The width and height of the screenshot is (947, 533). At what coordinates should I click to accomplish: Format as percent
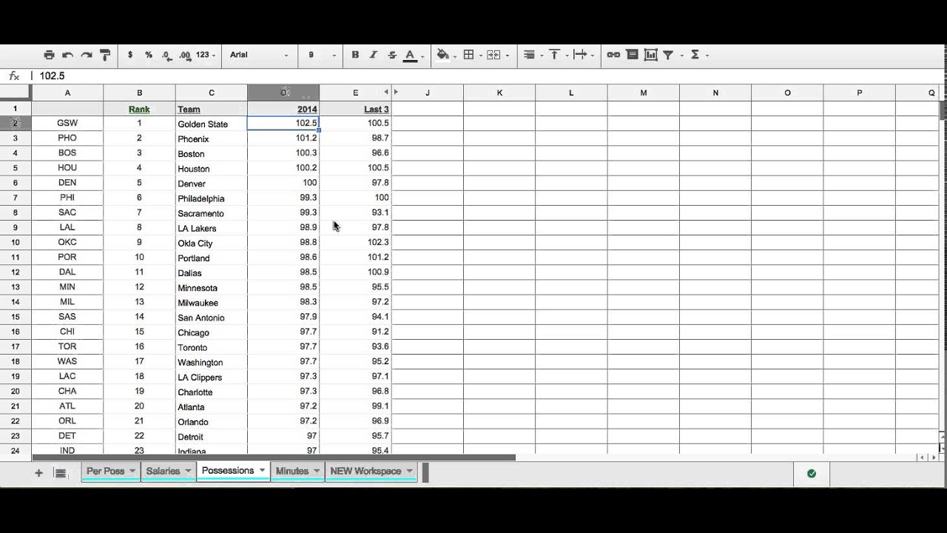click(x=149, y=55)
